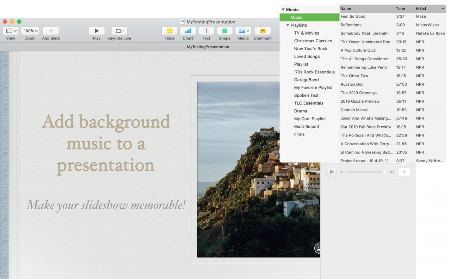Select GarageBand in media sidebar
The height and width of the screenshot is (279, 451).
[306, 79]
